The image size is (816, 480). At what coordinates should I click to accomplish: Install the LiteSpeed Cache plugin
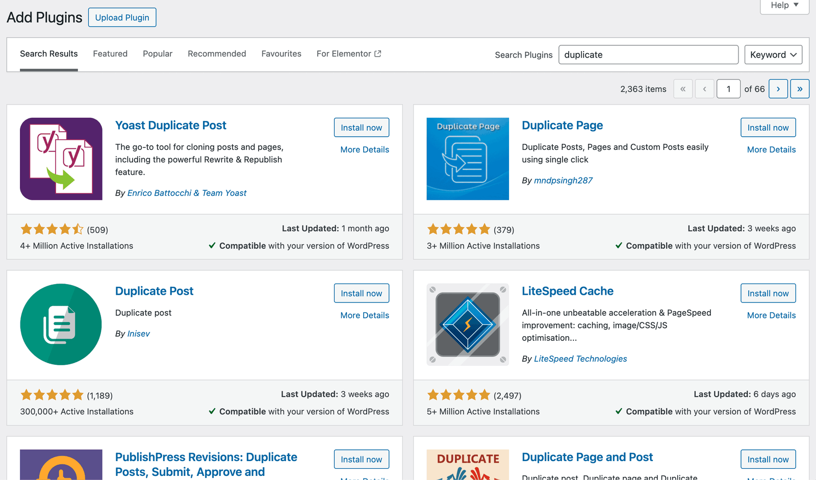coord(768,293)
